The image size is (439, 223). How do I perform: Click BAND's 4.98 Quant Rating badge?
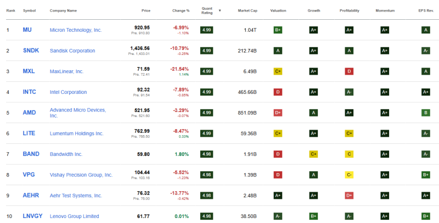click(x=207, y=154)
